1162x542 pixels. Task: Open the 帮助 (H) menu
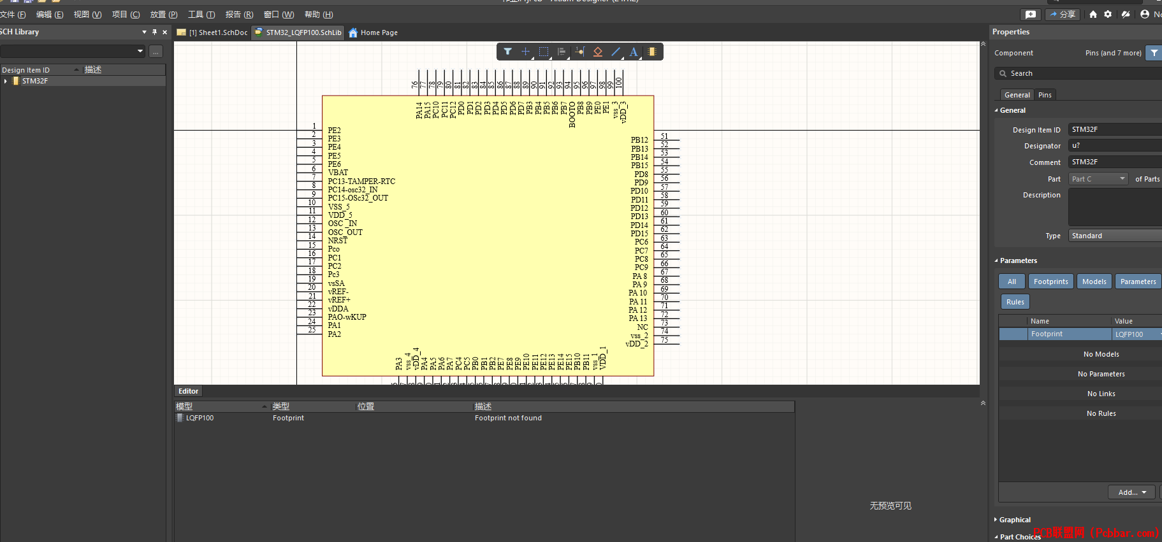(319, 15)
